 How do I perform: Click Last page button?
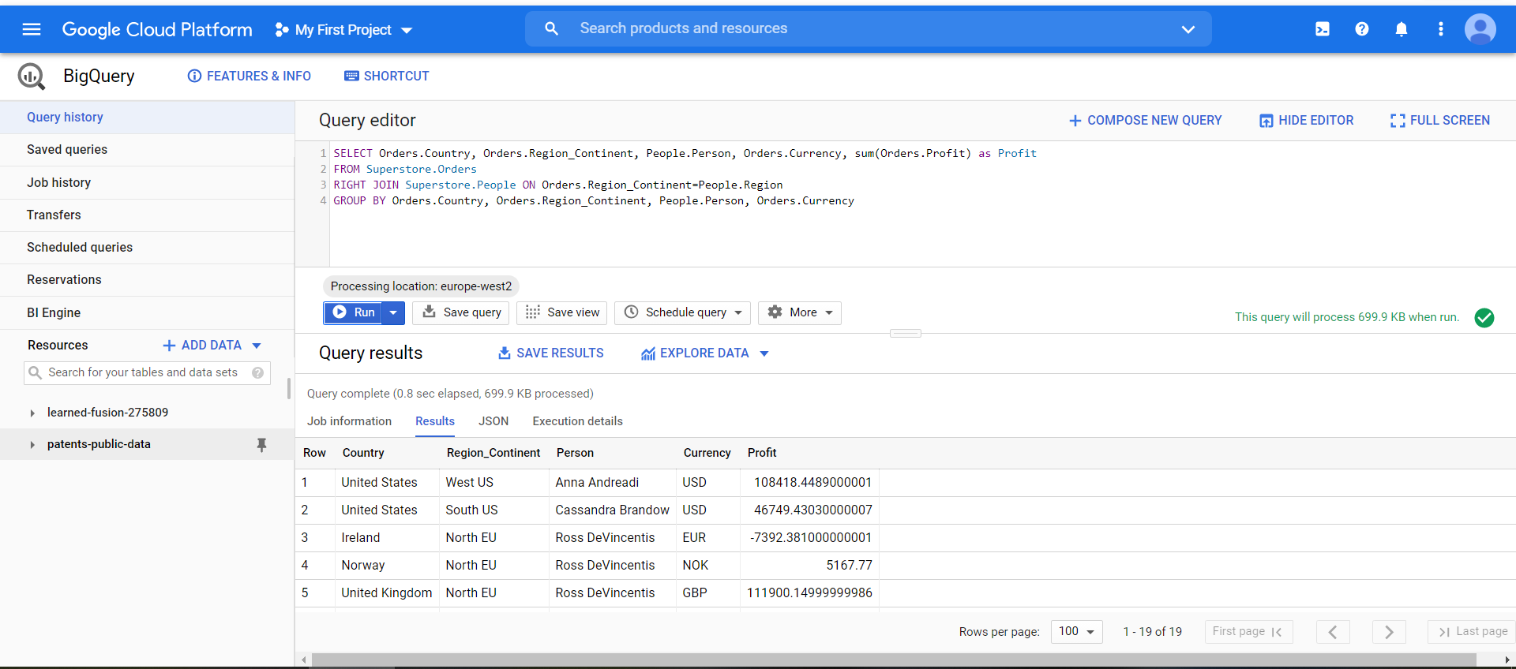1471,632
